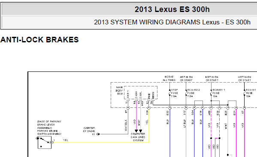Click the horizontal yellow wire from the switch
257x157 pixels.
101,142
